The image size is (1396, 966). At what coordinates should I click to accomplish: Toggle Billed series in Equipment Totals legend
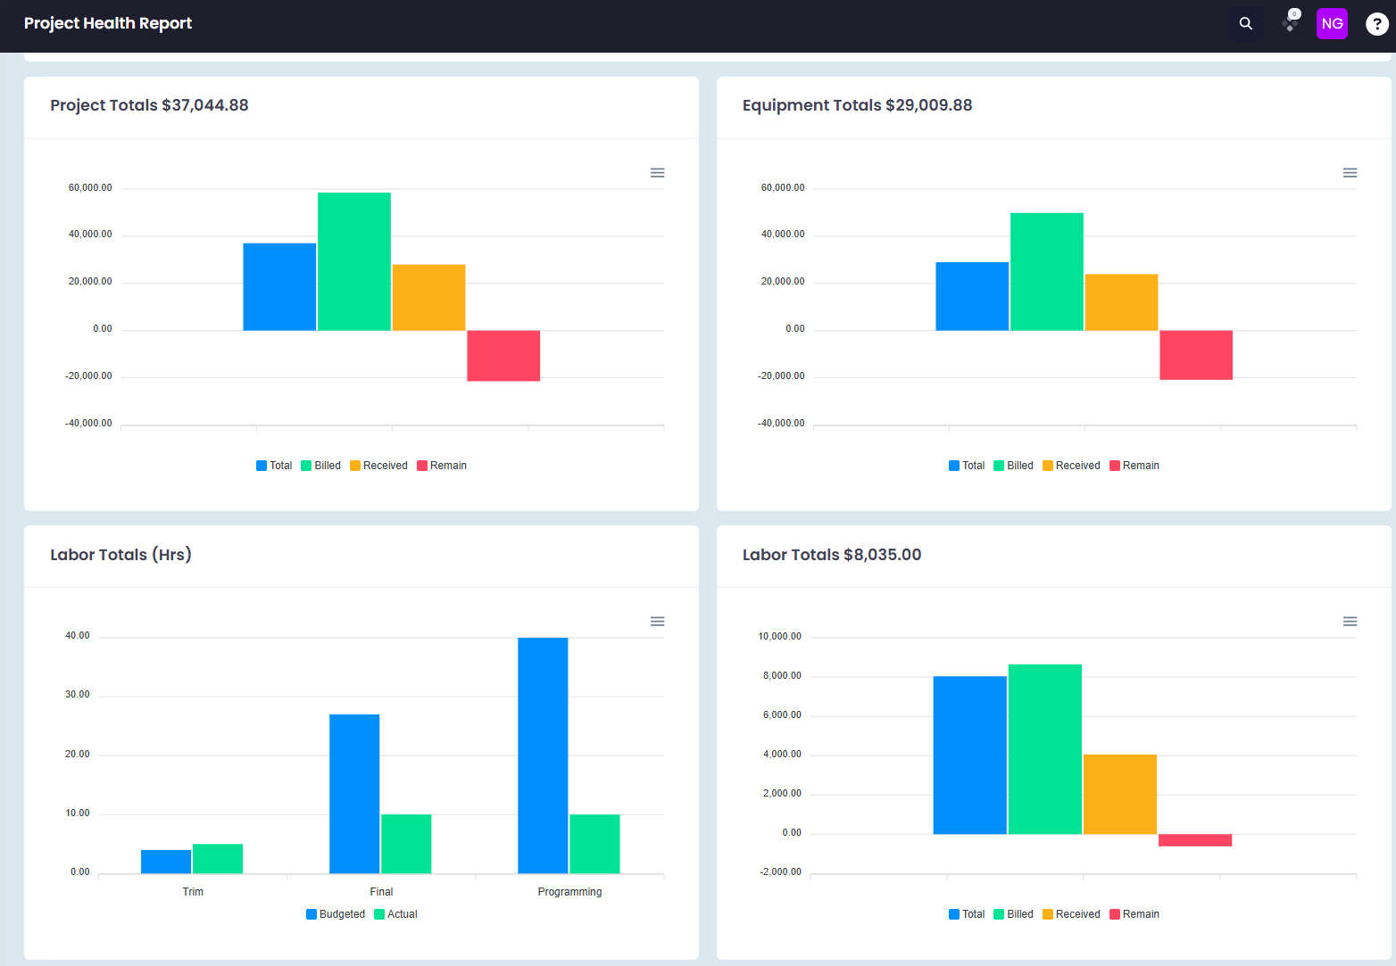[1013, 466]
